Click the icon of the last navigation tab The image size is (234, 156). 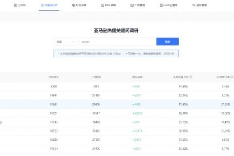[193, 5]
